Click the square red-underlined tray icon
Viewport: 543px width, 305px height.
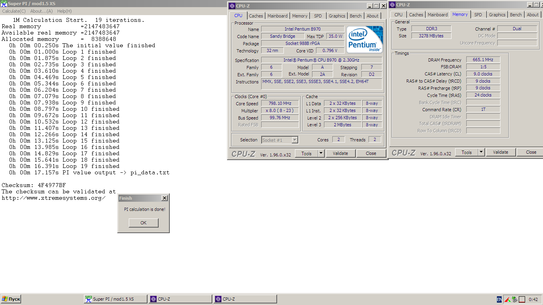[x=522, y=299]
